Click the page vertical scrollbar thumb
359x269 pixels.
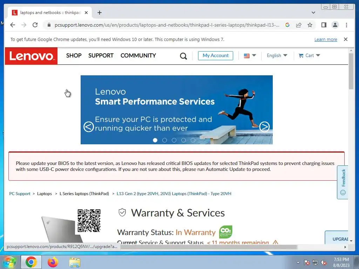pos(351,71)
